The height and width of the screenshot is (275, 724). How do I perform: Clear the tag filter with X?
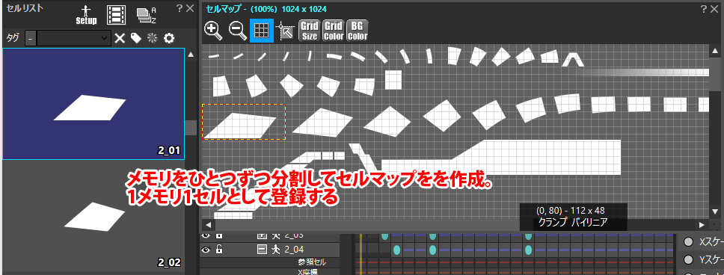pos(120,38)
